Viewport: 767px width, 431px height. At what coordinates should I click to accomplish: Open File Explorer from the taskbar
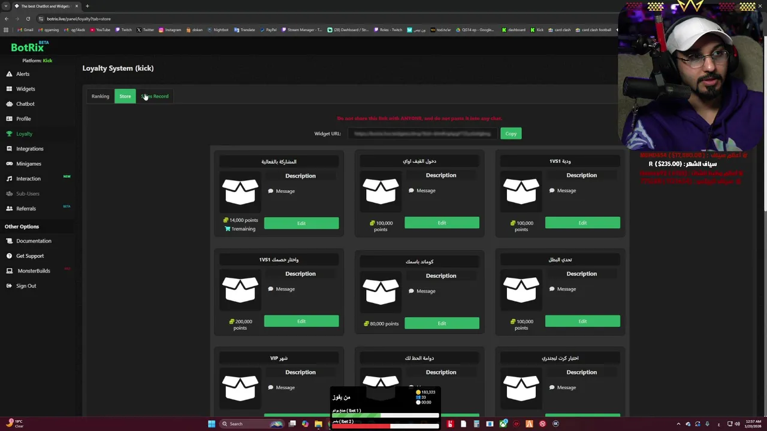(x=318, y=424)
